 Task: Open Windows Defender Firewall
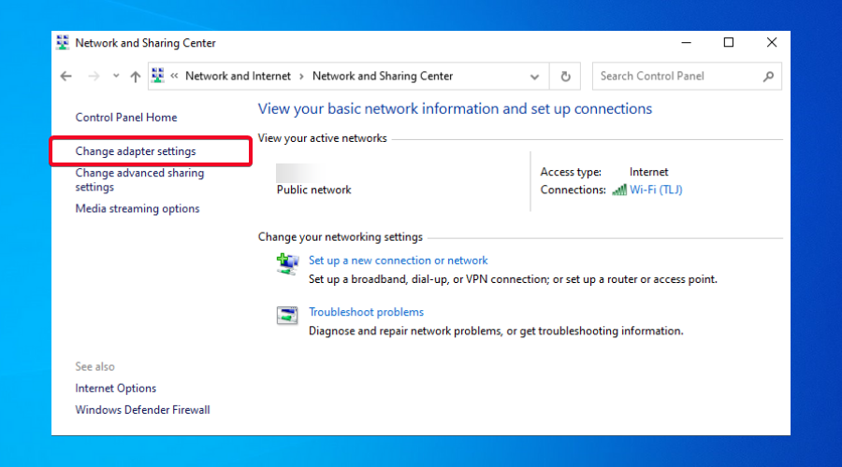[x=142, y=410]
